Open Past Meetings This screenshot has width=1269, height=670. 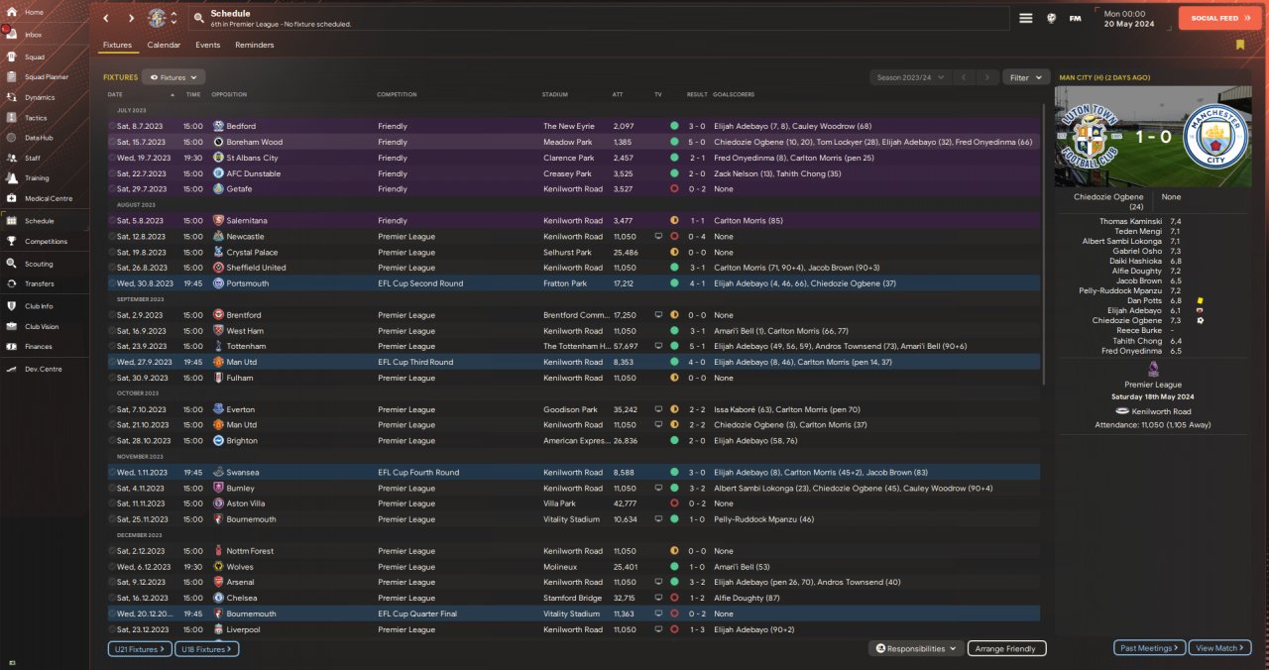coord(1149,648)
